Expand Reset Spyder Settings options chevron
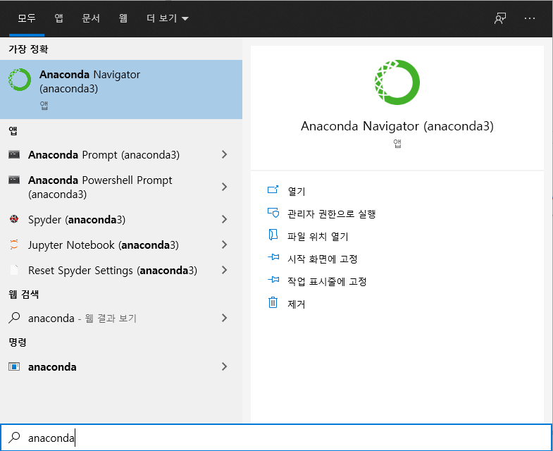Image resolution: width=553 pixels, height=451 pixels. (x=224, y=270)
